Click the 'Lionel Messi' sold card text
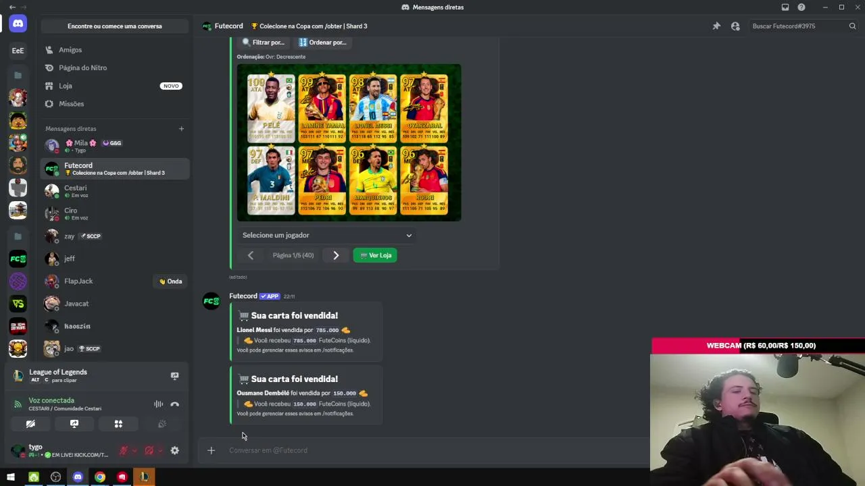 click(254, 330)
